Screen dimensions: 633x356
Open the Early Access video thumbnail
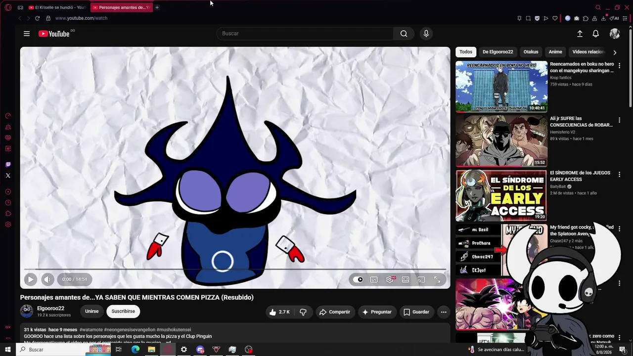[501, 195]
